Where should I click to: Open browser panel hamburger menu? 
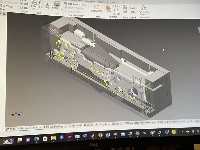point(5,14)
